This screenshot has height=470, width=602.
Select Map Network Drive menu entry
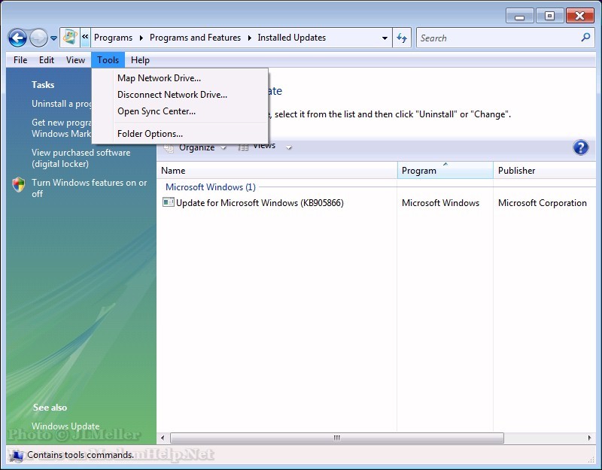click(159, 78)
